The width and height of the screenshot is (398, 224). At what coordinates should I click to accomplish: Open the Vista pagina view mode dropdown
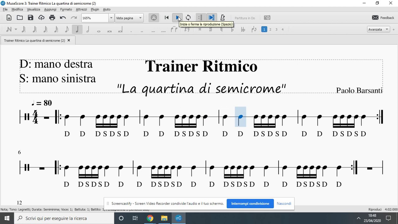pos(129,18)
